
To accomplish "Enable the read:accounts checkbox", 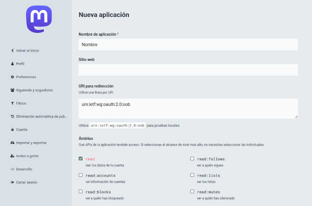I will point(81,175).
